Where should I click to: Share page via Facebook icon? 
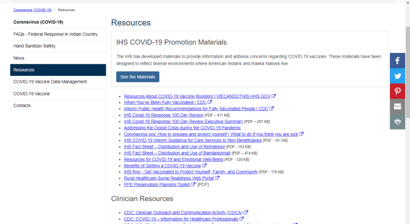pos(397,61)
